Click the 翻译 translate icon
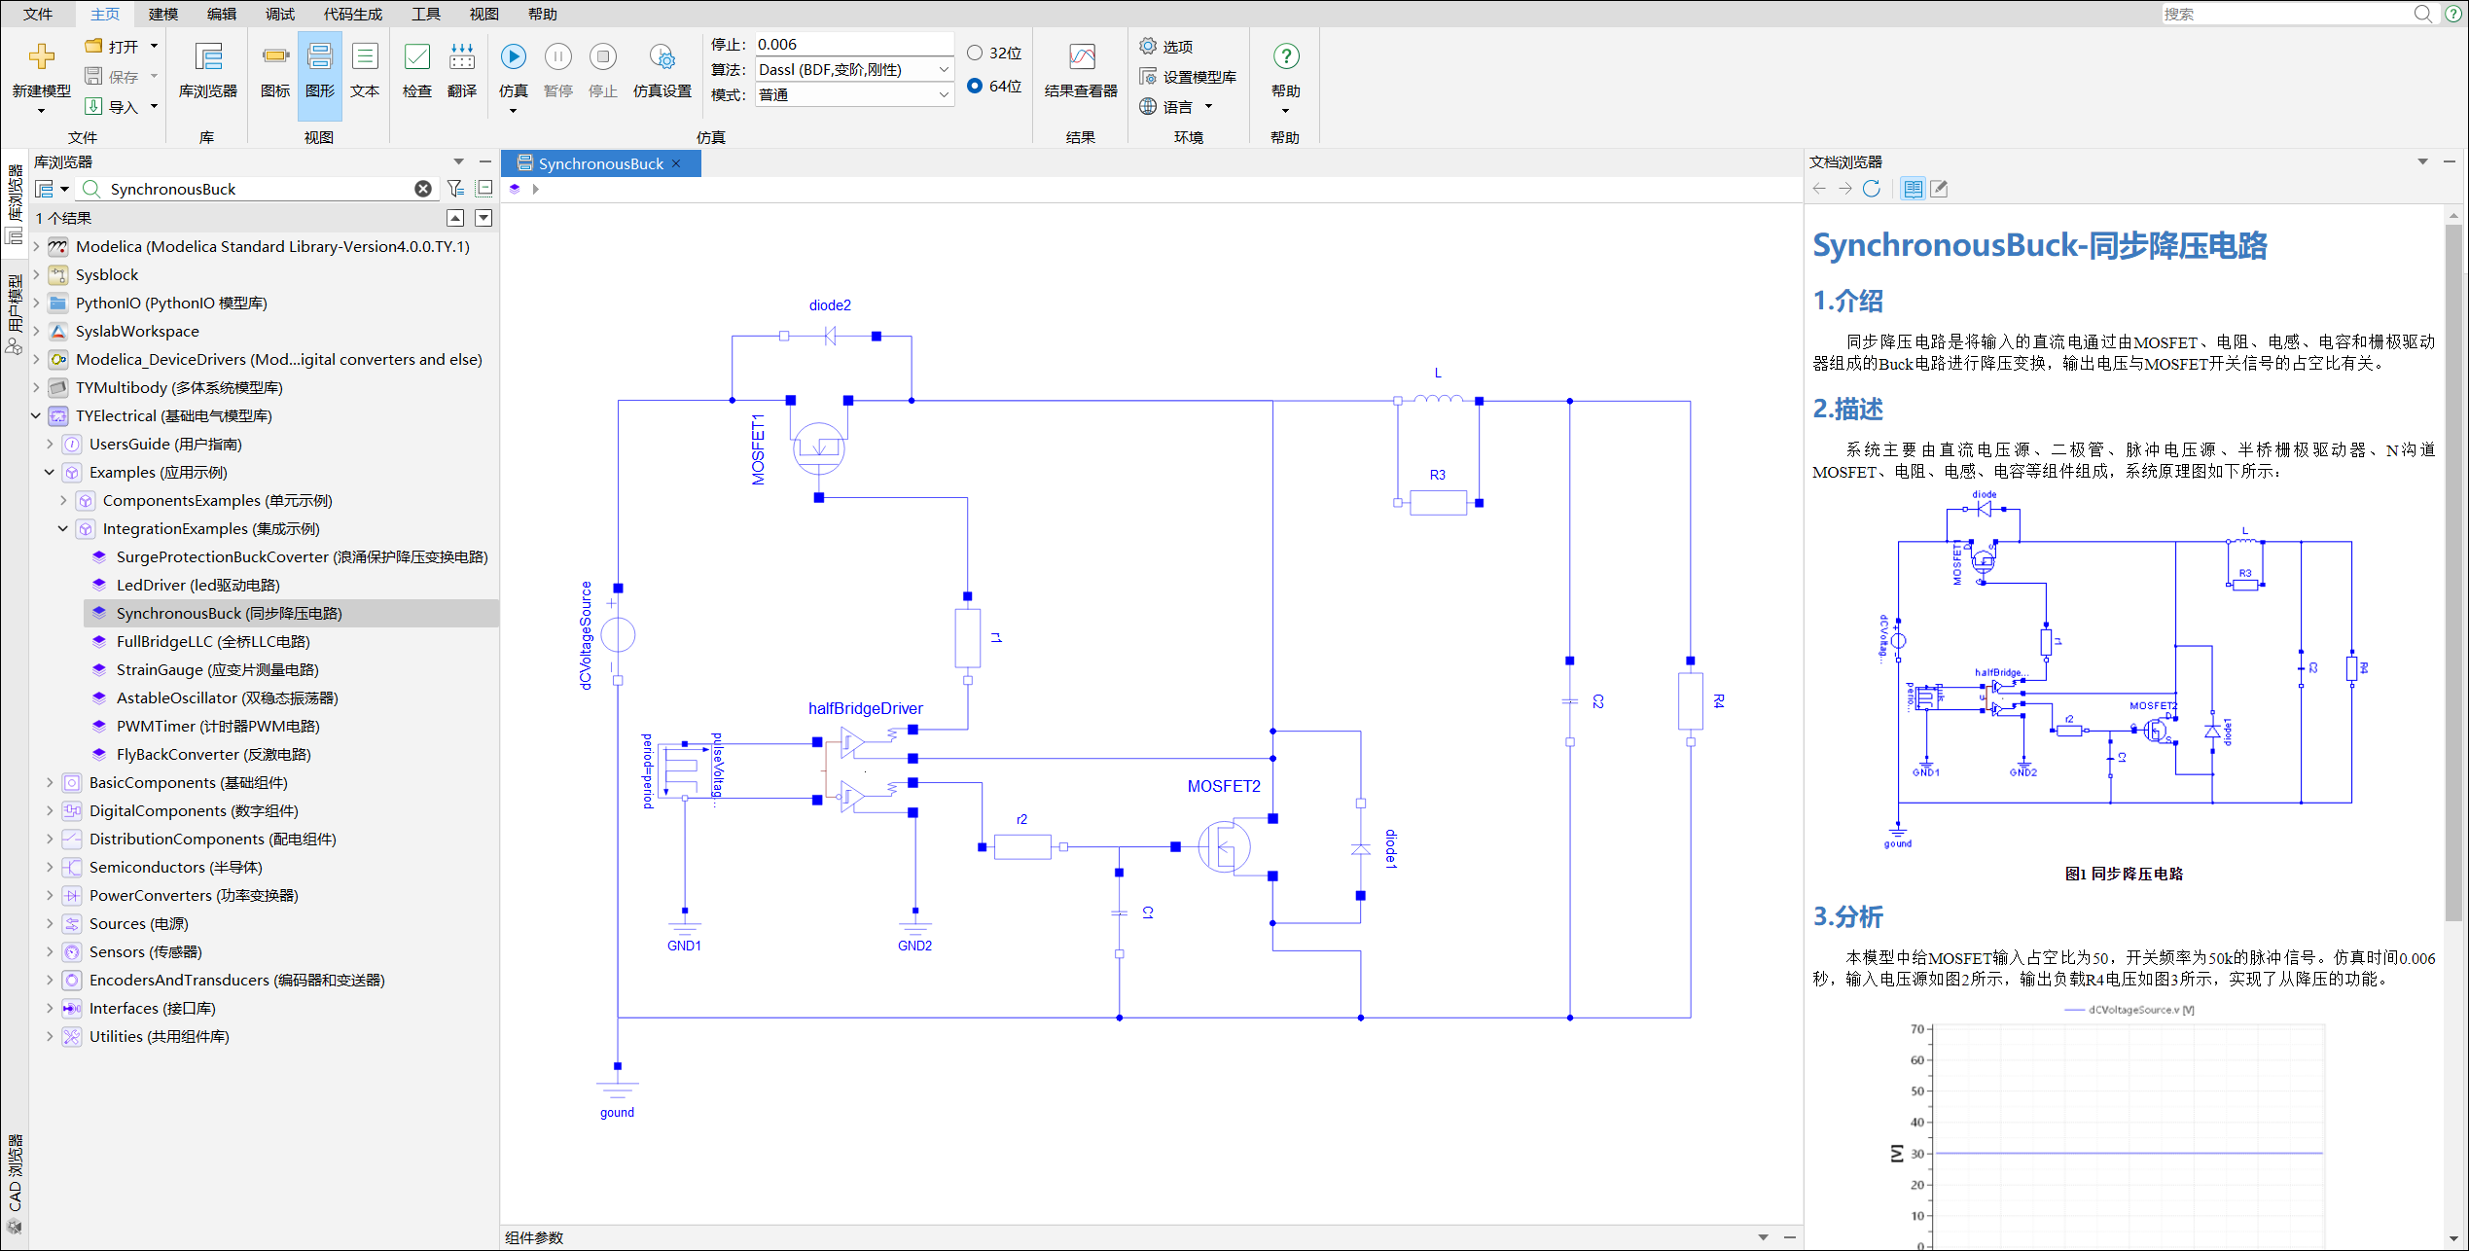Image resolution: width=2469 pixels, height=1251 pixels. coord(462,58)
